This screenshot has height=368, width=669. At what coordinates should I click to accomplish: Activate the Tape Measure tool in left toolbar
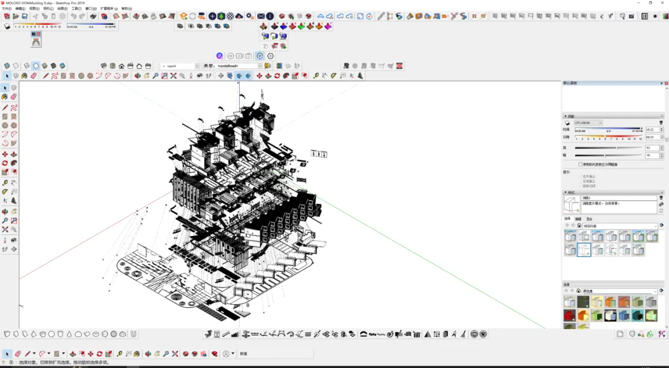click(x=5, y=183)
